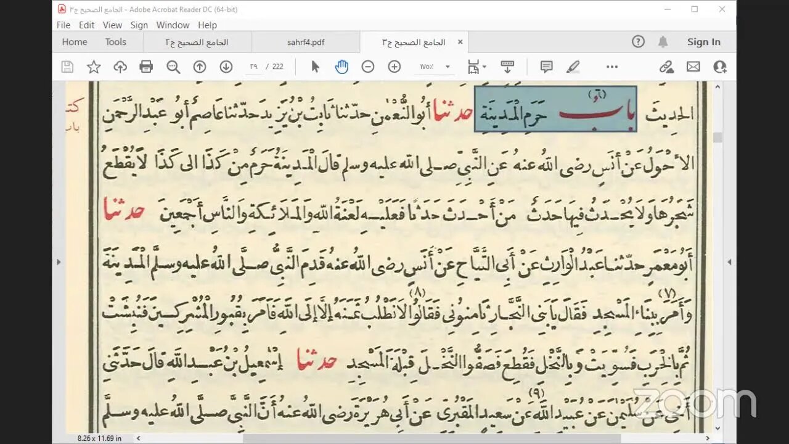Viewport: 789px width, 444px height.
Task: Select the arrow selection tool
Action: point(315,67)
